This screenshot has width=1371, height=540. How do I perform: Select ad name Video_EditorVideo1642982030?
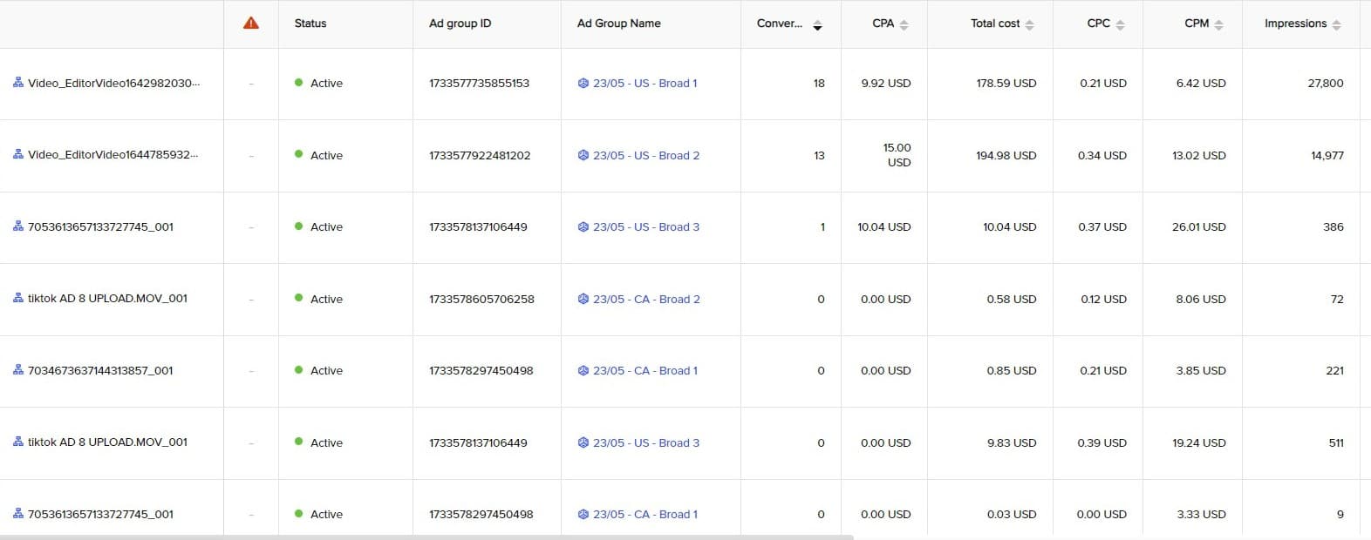(x=113, y=84)
